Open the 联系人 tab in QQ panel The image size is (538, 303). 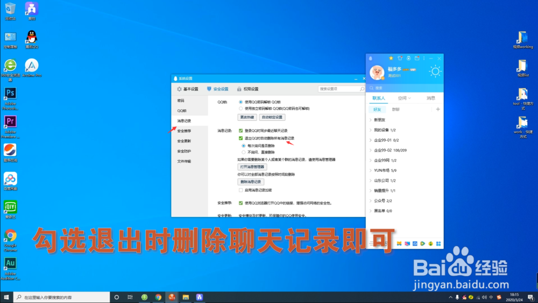click(379, 98)
